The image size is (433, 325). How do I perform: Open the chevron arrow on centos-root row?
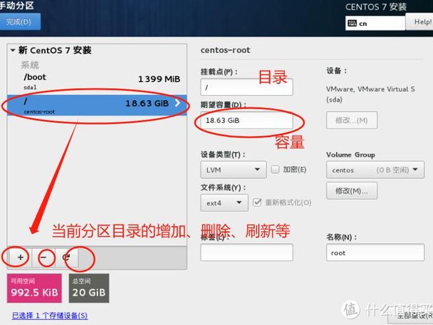(x=178, y=103)
